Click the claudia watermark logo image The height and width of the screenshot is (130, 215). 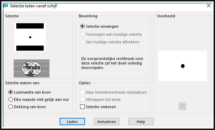32,68
